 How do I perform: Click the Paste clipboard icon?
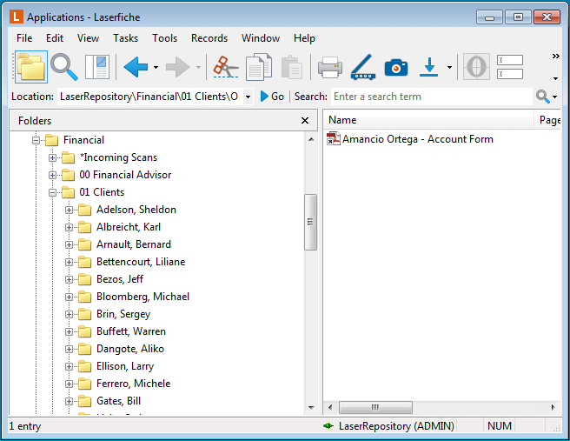[x=292, y=67]
